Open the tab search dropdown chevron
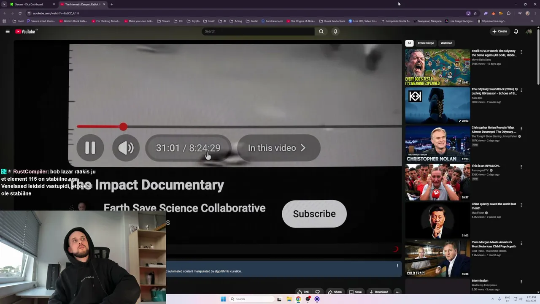Viewport: 540px width, 304px height. (4, 4)
